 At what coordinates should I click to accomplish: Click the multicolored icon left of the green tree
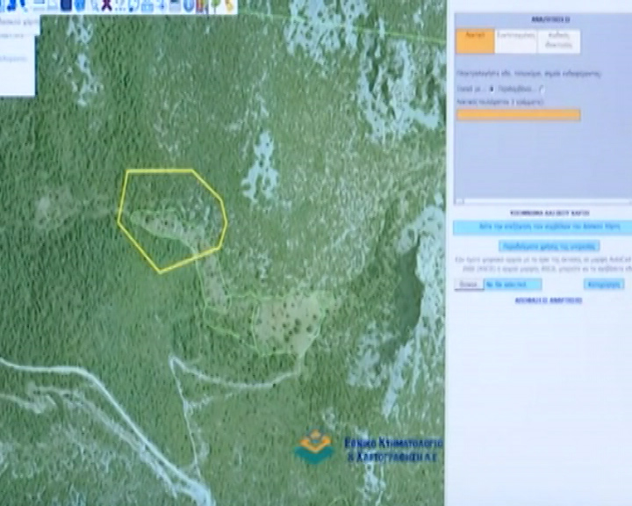(202, 6)
